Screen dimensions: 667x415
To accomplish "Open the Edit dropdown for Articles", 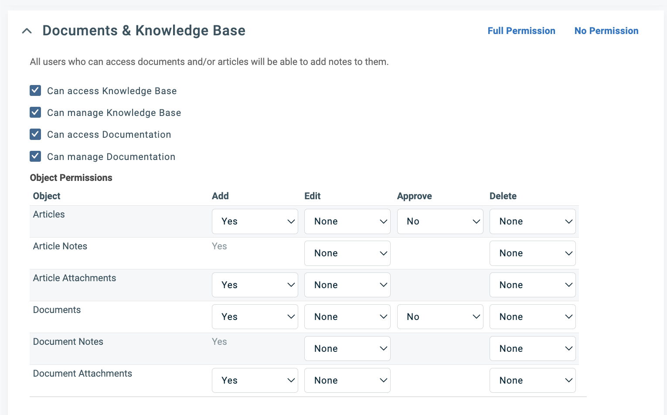I will 347,221.
